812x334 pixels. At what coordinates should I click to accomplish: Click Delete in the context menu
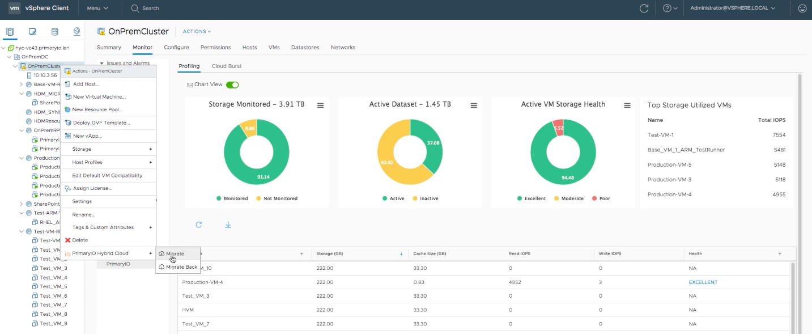[x=108, y=240]
